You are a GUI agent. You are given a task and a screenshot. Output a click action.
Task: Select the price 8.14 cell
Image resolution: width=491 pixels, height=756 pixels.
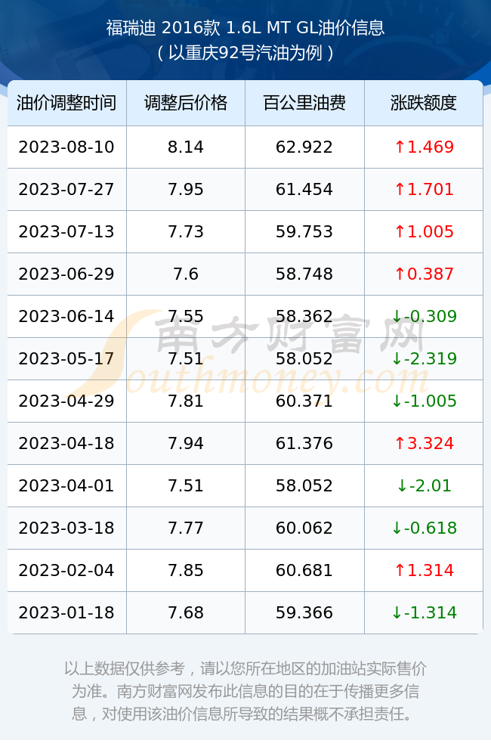(186, 147)
